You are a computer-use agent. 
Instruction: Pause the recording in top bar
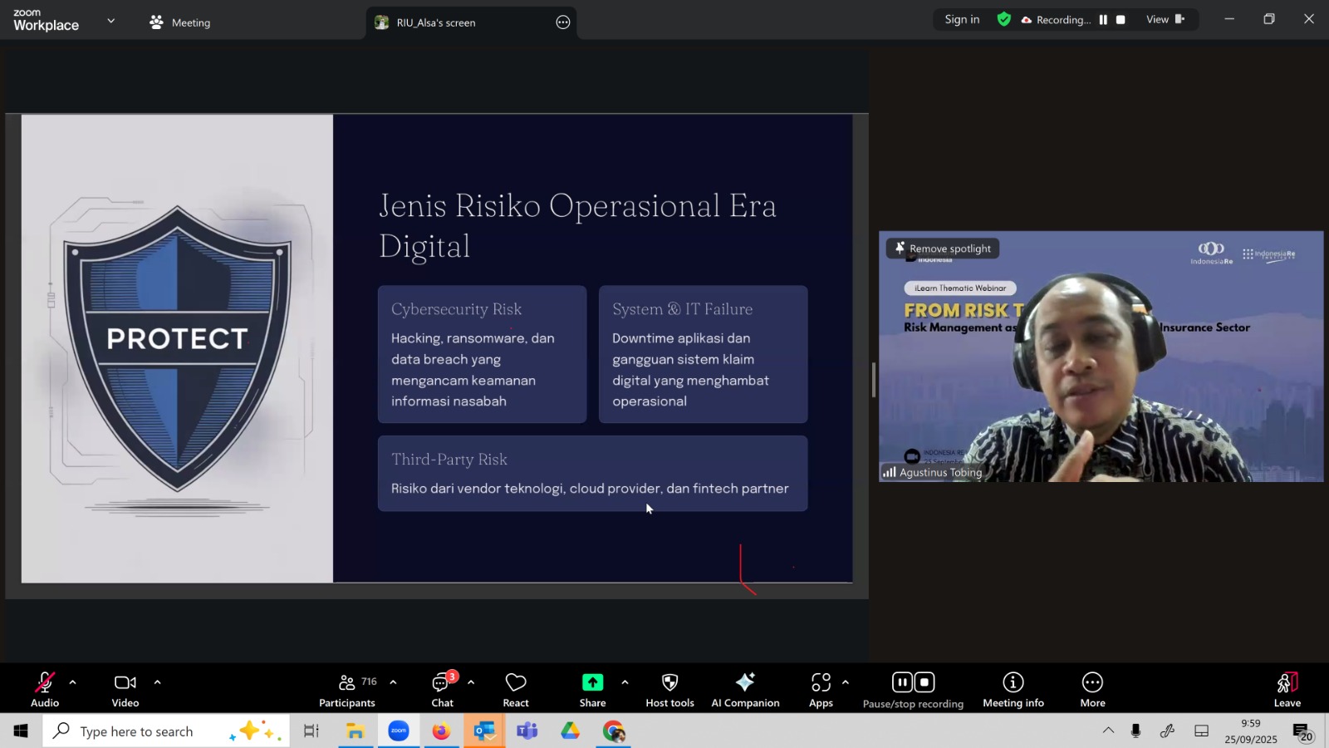1103,20
